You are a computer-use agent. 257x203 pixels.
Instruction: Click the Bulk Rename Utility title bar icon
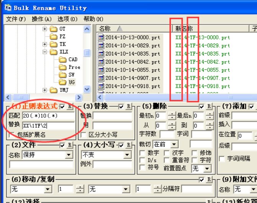[8, 8]
